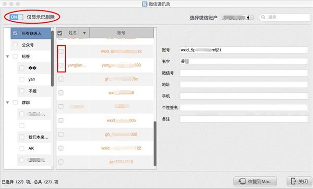Collapse the 标签 tree group
This screenshot has height=189, width=313.
coord(8,57)
